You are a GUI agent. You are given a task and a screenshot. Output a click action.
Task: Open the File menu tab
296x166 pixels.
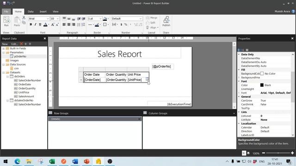point(6,12)
